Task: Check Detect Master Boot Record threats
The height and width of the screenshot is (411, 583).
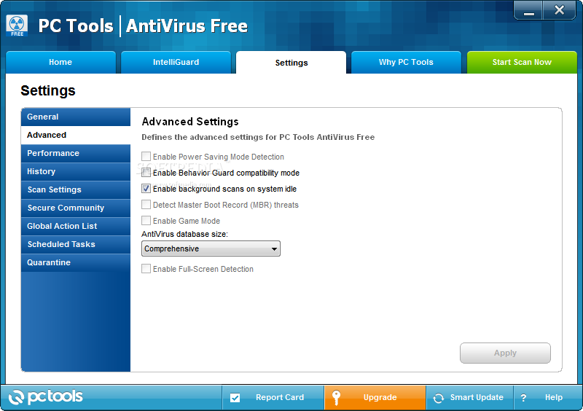Action: point(146,204)
